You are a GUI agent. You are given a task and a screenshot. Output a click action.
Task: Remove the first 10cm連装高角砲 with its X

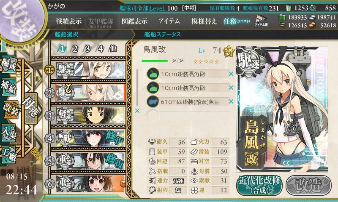(231, 74)
